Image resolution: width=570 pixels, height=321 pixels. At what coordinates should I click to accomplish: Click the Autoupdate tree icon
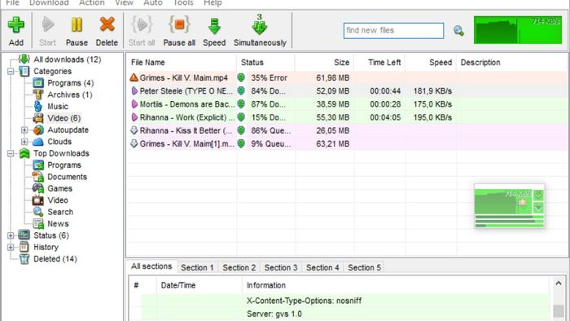[x=38, y=130]
